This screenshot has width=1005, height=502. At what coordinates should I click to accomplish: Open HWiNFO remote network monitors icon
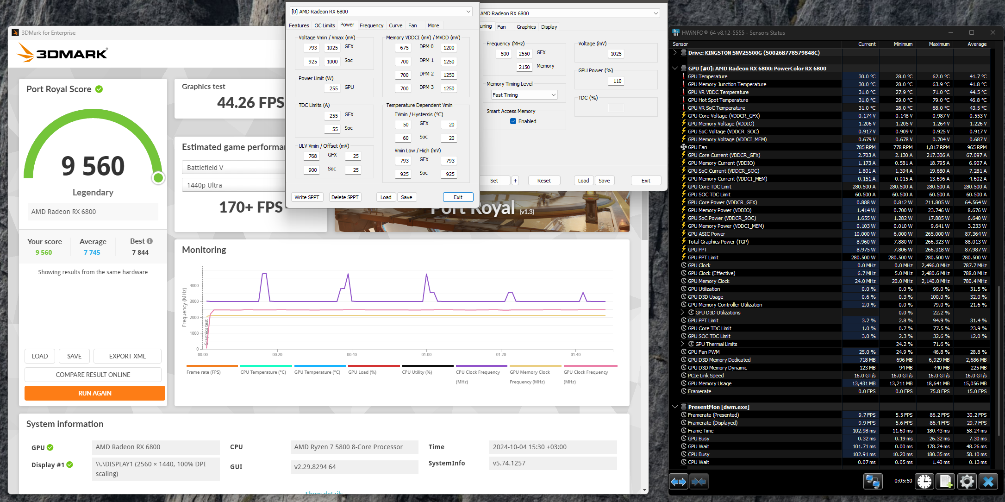point(873,482)
